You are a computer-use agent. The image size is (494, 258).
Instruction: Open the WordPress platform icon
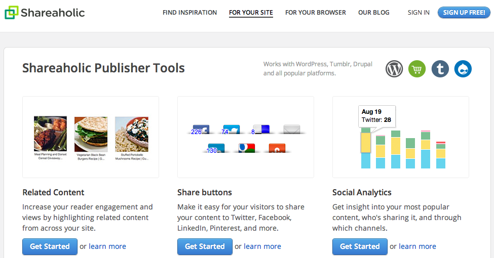[394, 69]
